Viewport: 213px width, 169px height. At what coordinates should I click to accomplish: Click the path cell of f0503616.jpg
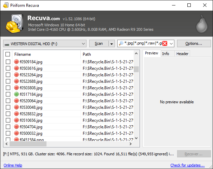pyautogui.click(x=107, y=68)
